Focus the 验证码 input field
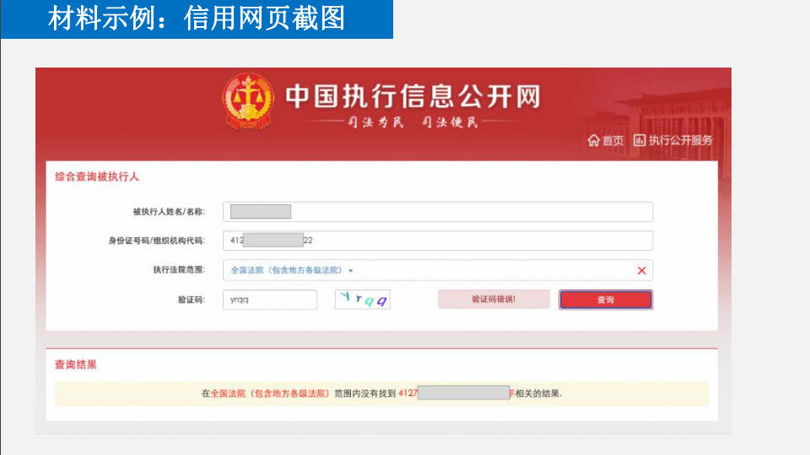Screen dimensions: 810x455 pos(270,300)
